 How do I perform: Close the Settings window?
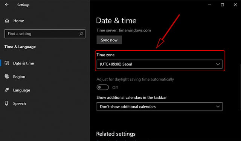pos(235,5)
